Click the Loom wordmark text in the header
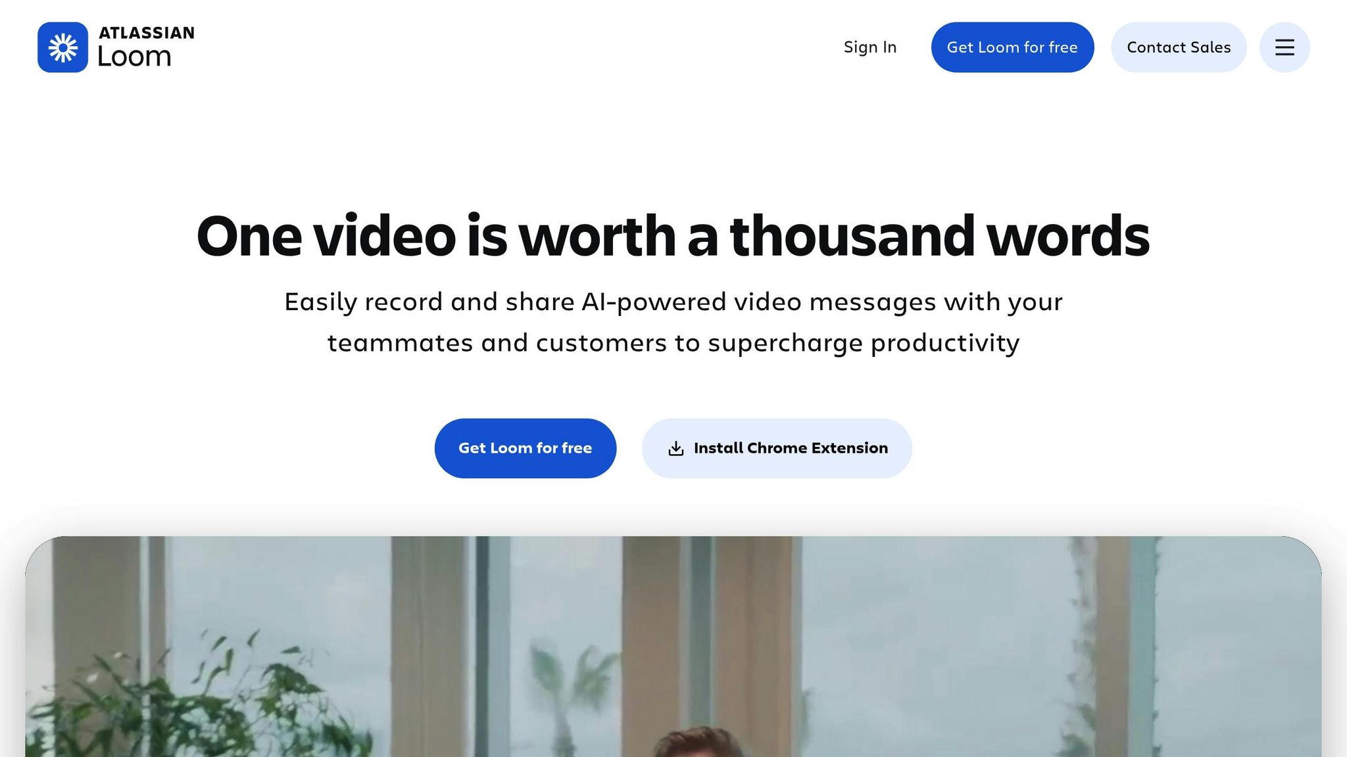The width and height of the screenshot is (1347, 757). point(135,57)
